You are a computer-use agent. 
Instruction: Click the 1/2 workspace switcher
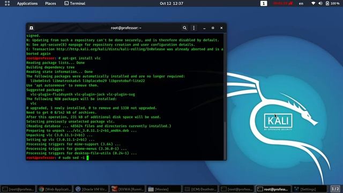click(x=335, y=189)
